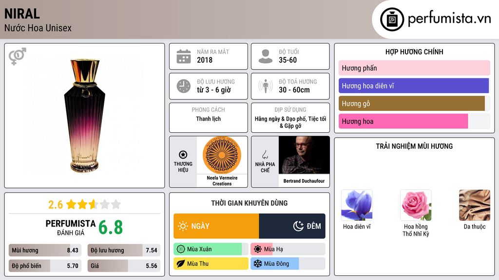The image size is (499, 280).
Task: Click the sun icon in the Ngày bar
Action: pos(183,226)
